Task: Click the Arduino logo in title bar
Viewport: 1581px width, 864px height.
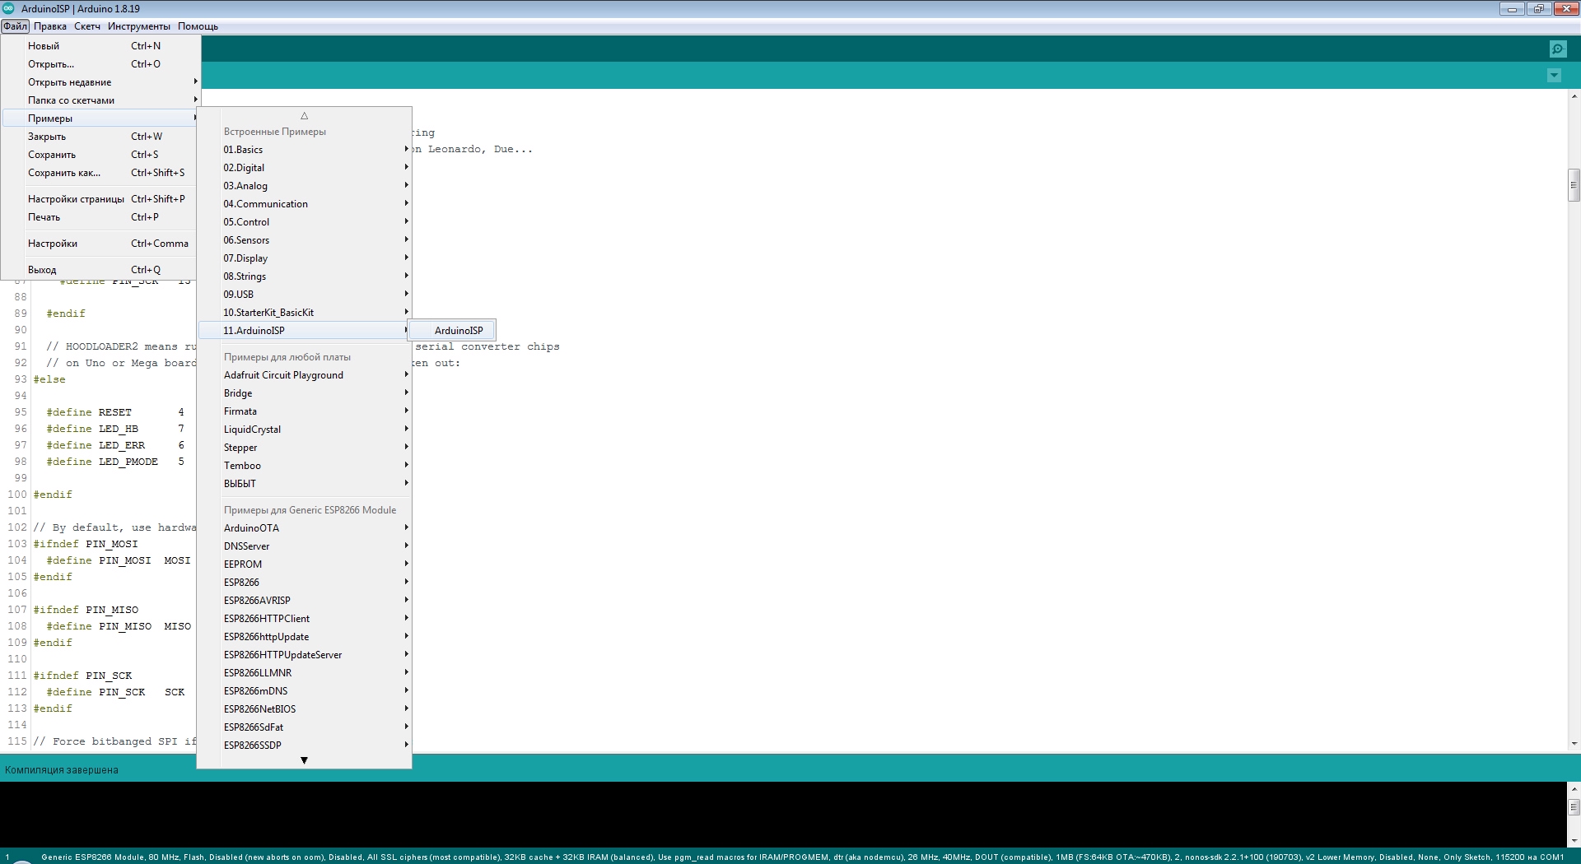Action: (9, 8)
